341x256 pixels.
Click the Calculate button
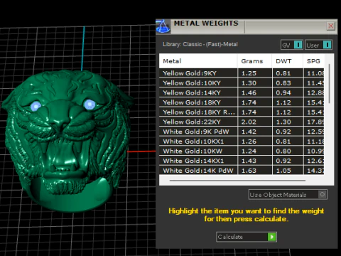coord(247,237)
